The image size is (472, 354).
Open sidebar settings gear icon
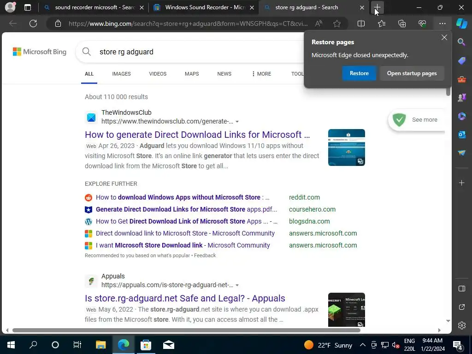click(x=461, y=325)
